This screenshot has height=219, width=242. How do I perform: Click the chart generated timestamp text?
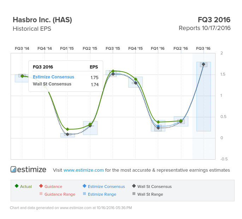(71, 208)
